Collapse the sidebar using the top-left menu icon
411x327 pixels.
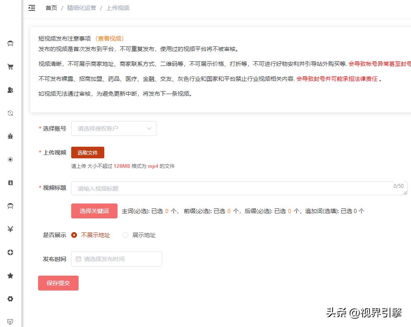coord(31,7)
